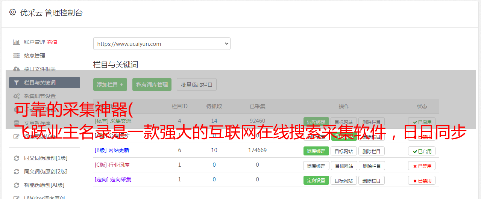The height and width of the screenshot is (199, 481).
Task: Click the database icon for 文章暂存库
Action: [x=16, y=123]
